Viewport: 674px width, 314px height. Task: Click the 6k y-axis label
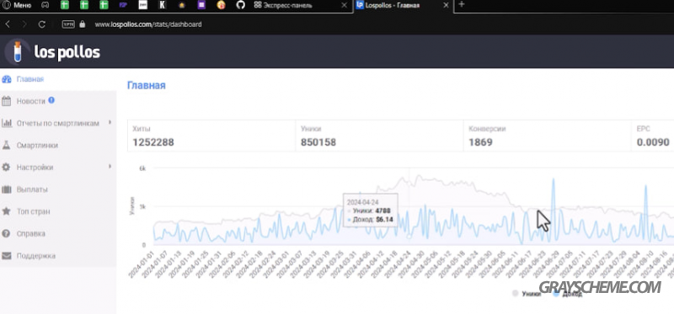(142, 168)
